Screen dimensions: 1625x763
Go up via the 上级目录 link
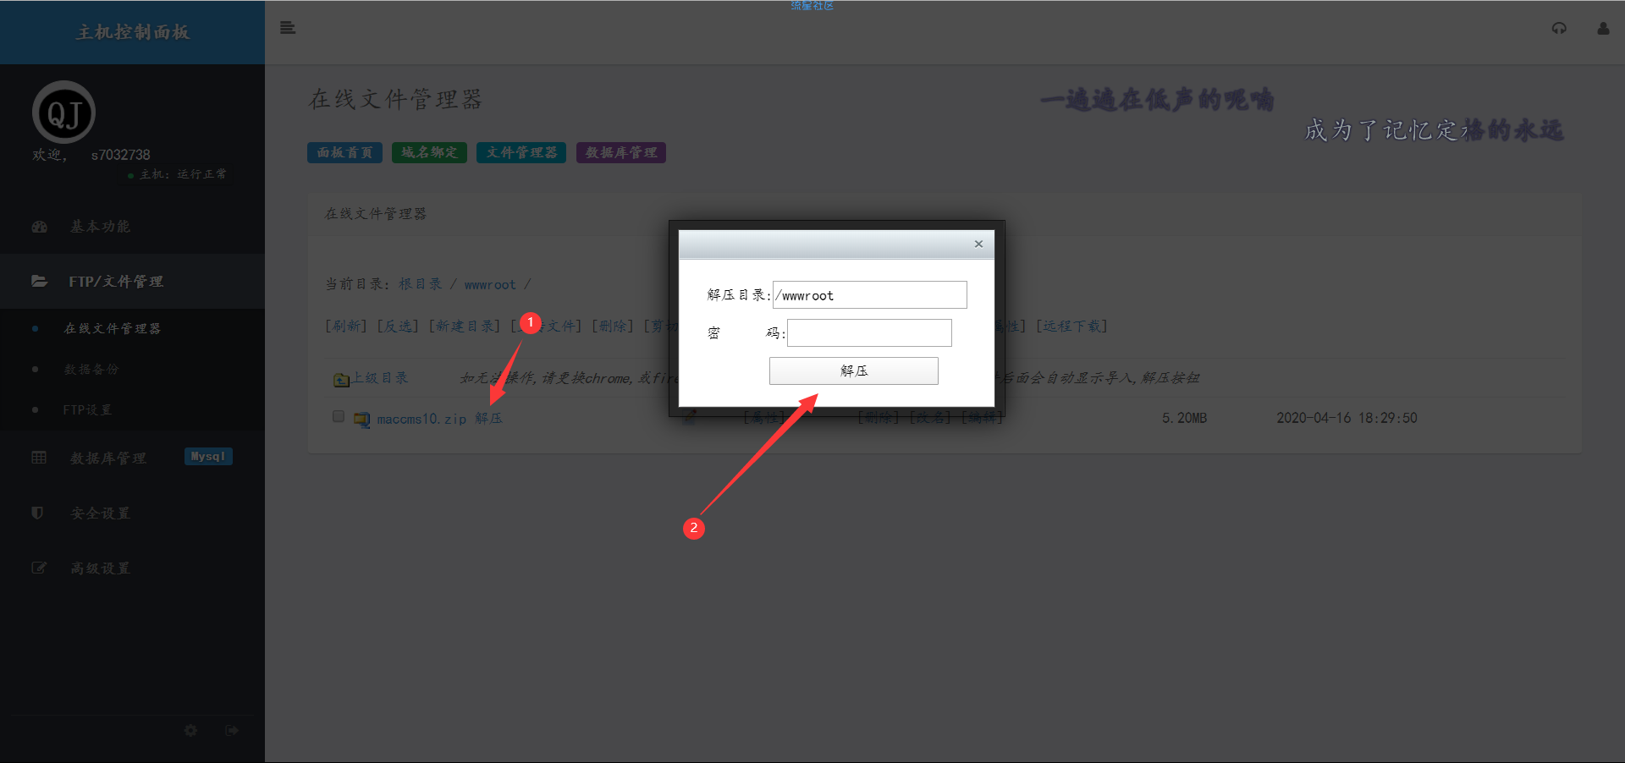(380, 377)
